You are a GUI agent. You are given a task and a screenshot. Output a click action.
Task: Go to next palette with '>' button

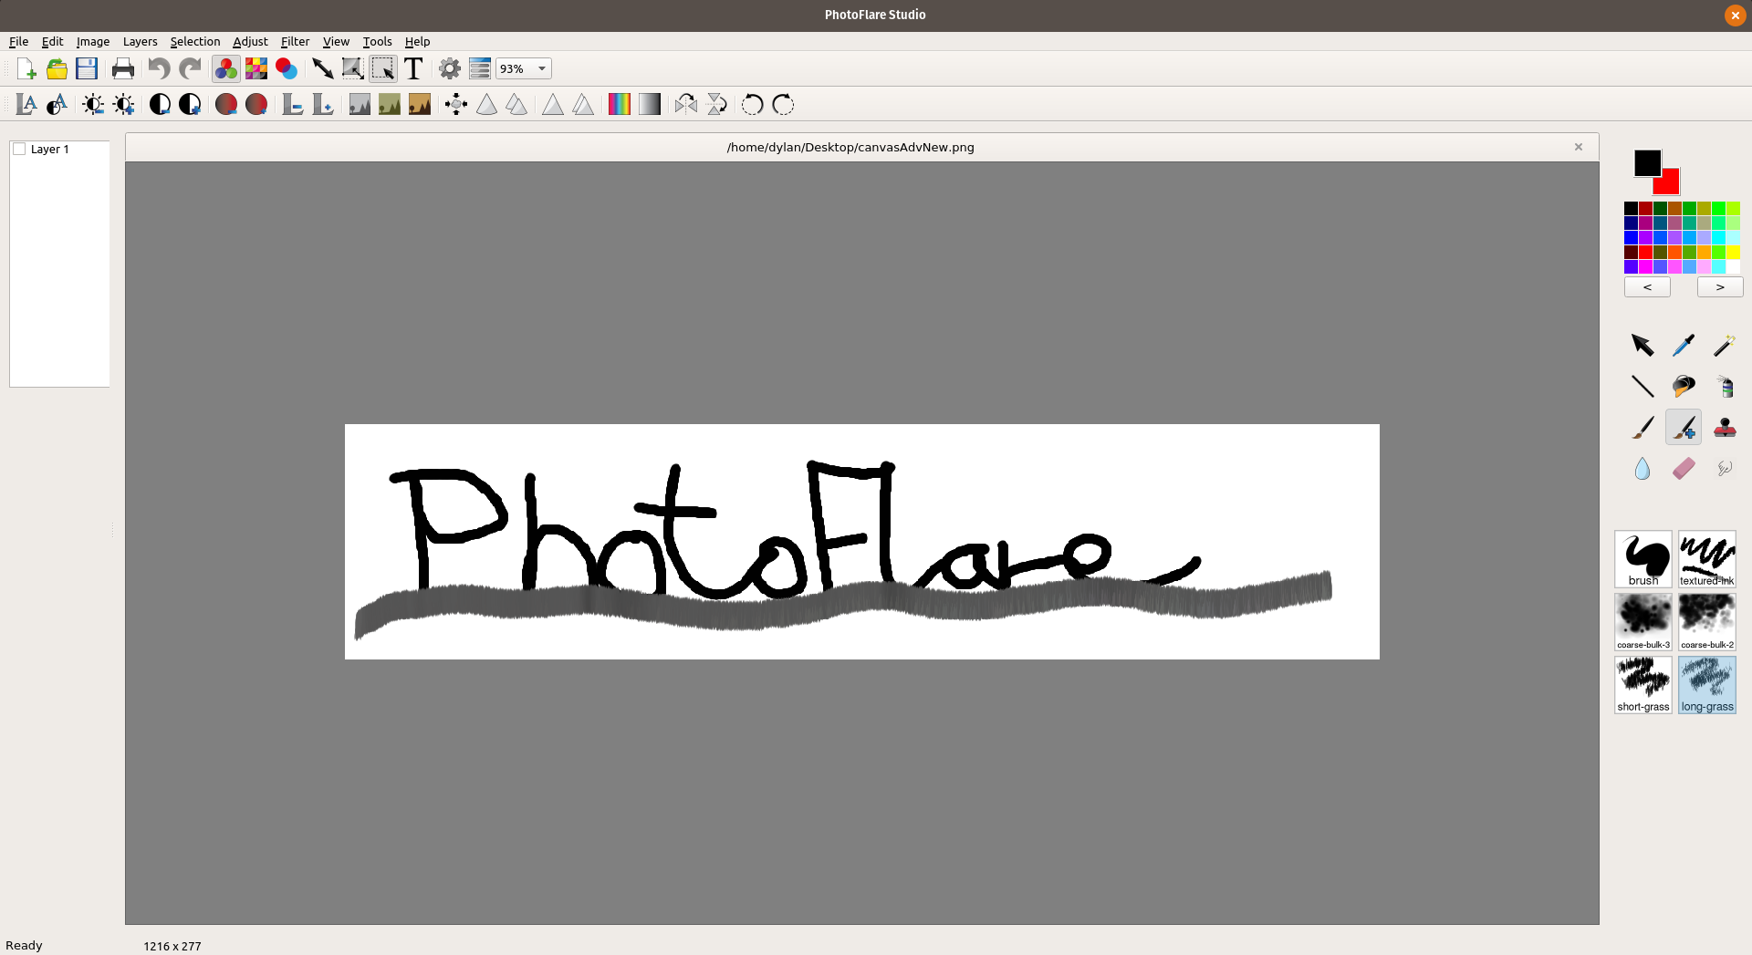[1720, 287]
